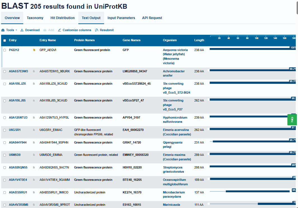Open the Aequorea victoria organism link
This screenshot has width=298, height=208.
tap(175, 56)
